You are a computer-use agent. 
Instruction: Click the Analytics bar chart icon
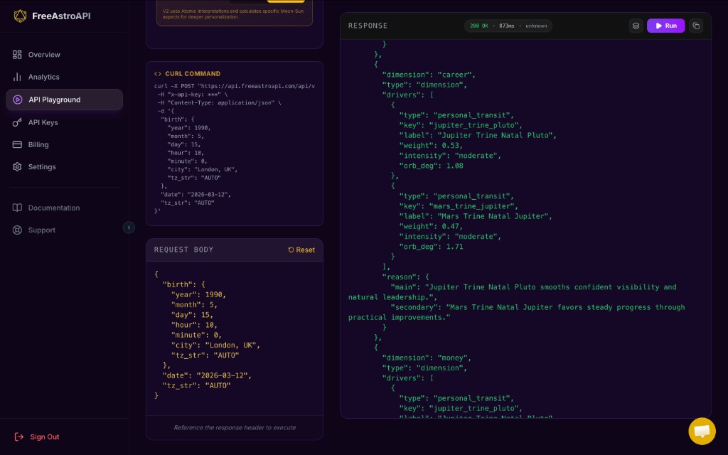tap(17, 77)
